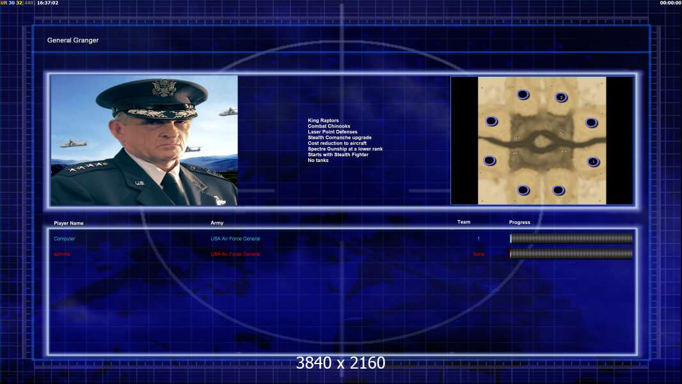Click lower start marker on map's west edge
The image size is (682, 384).
(489, 161)
